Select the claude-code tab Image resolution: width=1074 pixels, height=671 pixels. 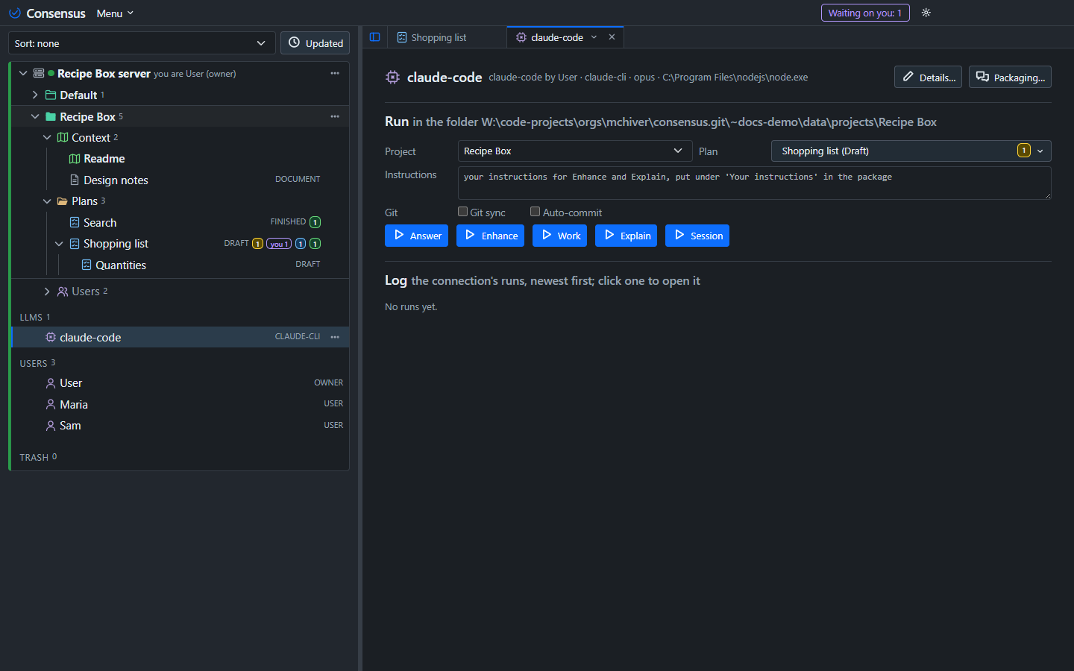pyautogui.click(x=556, y=37)
